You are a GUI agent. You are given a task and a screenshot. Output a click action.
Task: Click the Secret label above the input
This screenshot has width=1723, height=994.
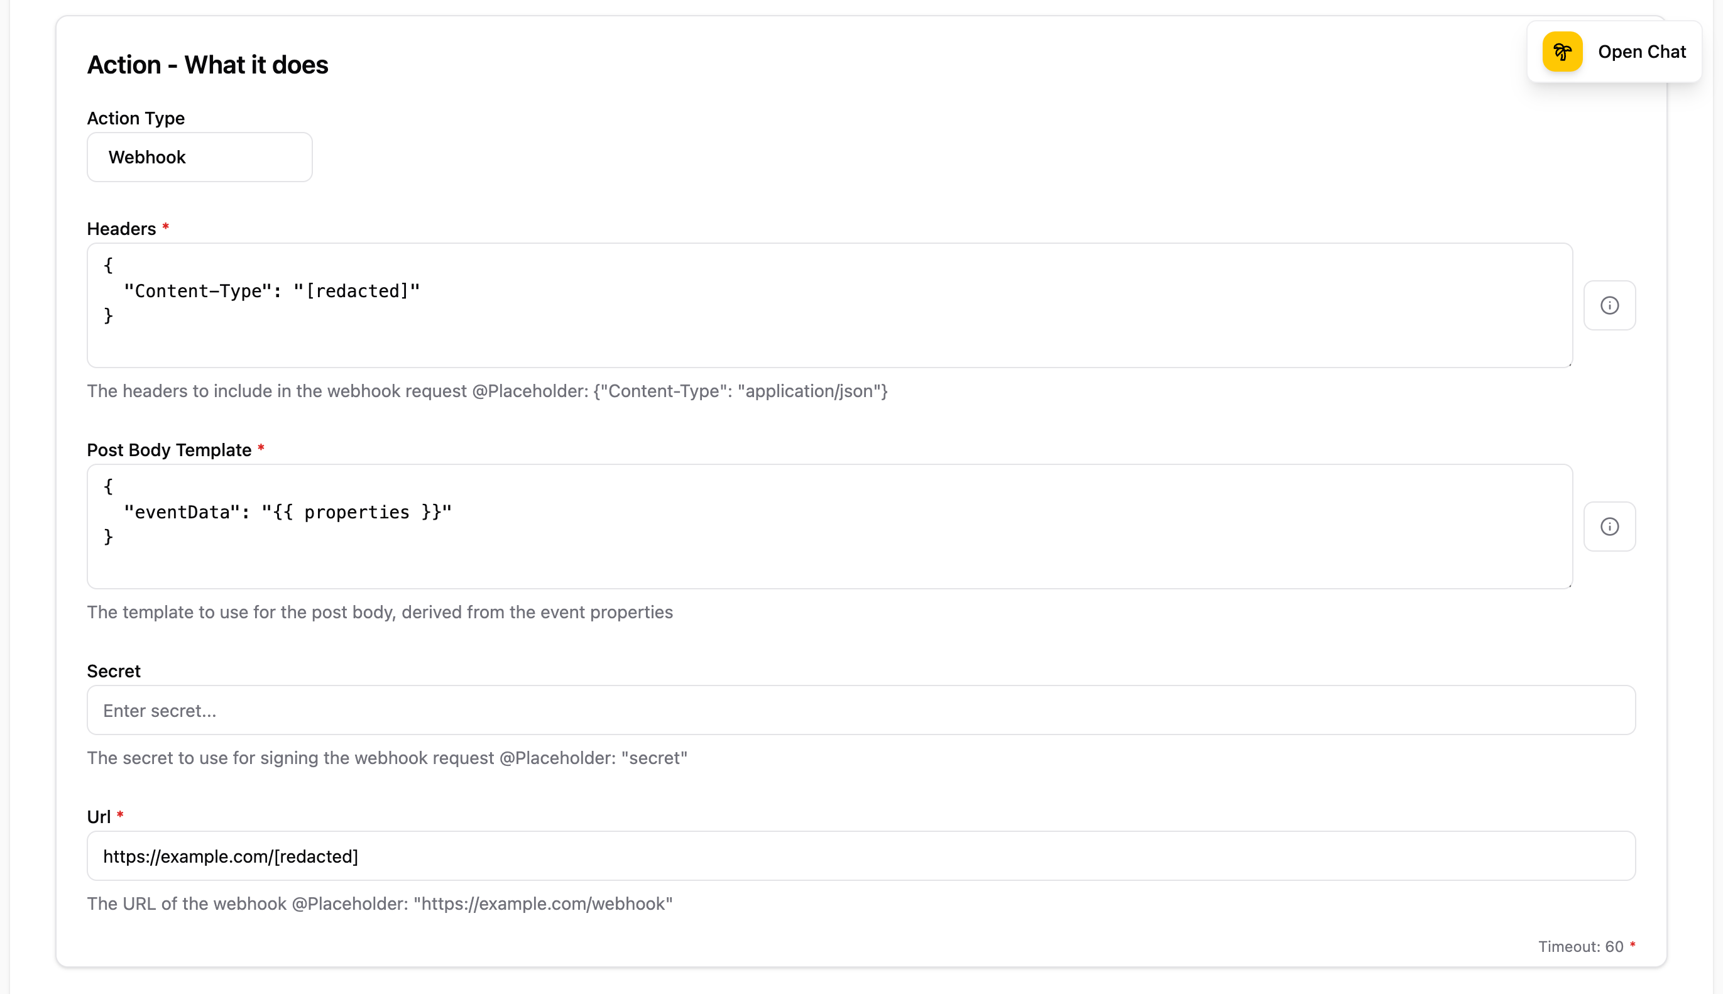113,670
